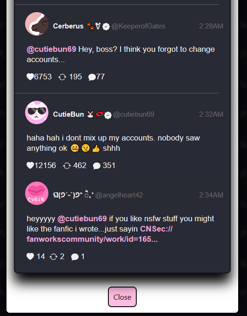
Task: Repost Cerberus's post using the retweet icon
Action: point(62,77)
